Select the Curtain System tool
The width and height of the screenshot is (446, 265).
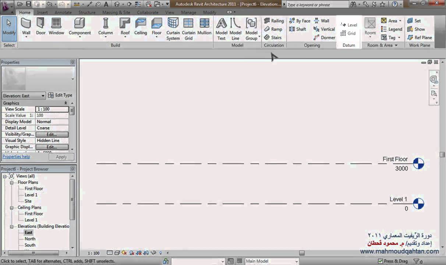(x=173, y=29)
